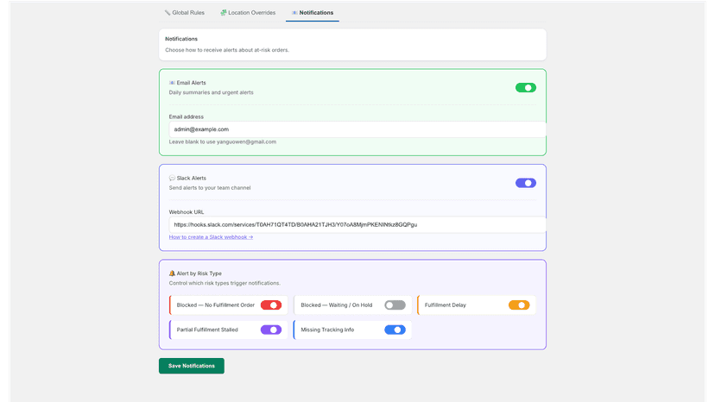
Task: Toggle Blocked — No Fulfillment Order alerts
Action: (271, 305)
